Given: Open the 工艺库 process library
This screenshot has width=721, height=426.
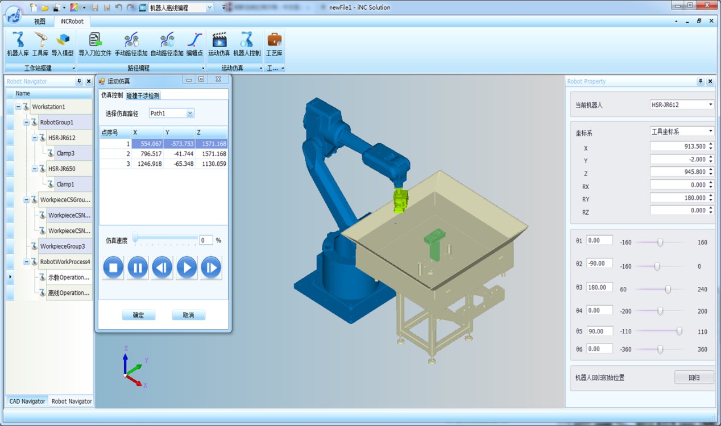Looking at the screenshot, I should click(x=274, y=44).
